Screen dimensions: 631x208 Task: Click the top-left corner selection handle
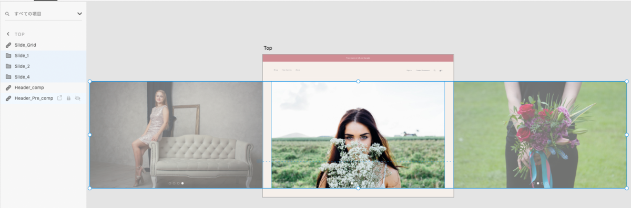89,81
